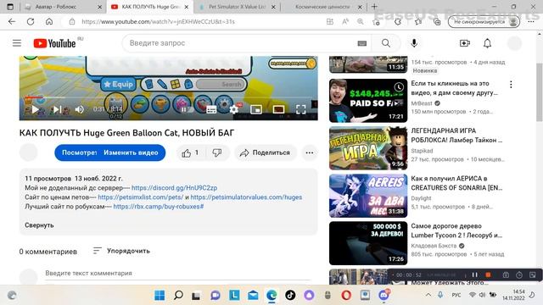Open the Create video camera icon
The width and height of the screenshot is (543, 305).
tap(464, 43)
